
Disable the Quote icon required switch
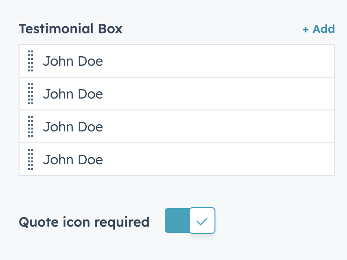click(190, 220)
